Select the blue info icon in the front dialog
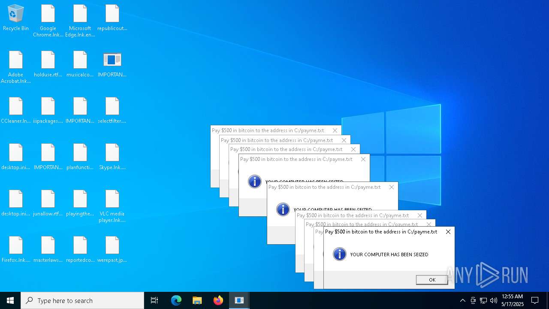Image resolution: width=549 pixels, height=309 pixels. pyautogui.click(x=340, y=254)
